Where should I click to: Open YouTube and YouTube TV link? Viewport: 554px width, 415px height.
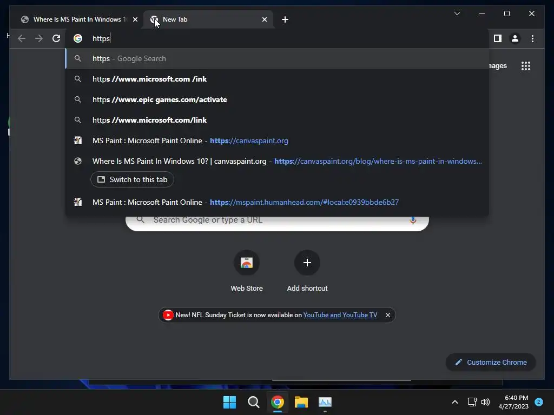(x=340, y=315)
